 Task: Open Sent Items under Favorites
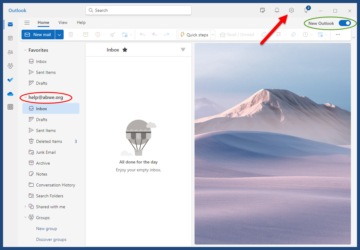pos(51,72)
